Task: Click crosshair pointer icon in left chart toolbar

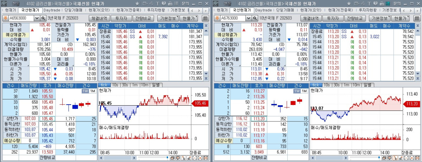Action: [184, 158]
